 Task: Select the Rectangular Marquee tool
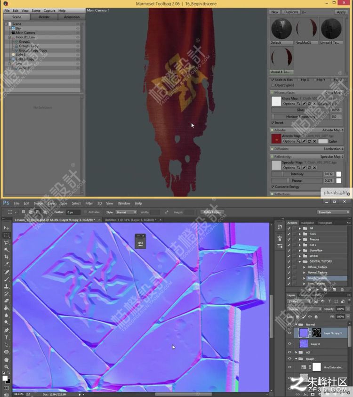(x=6, y=235)
